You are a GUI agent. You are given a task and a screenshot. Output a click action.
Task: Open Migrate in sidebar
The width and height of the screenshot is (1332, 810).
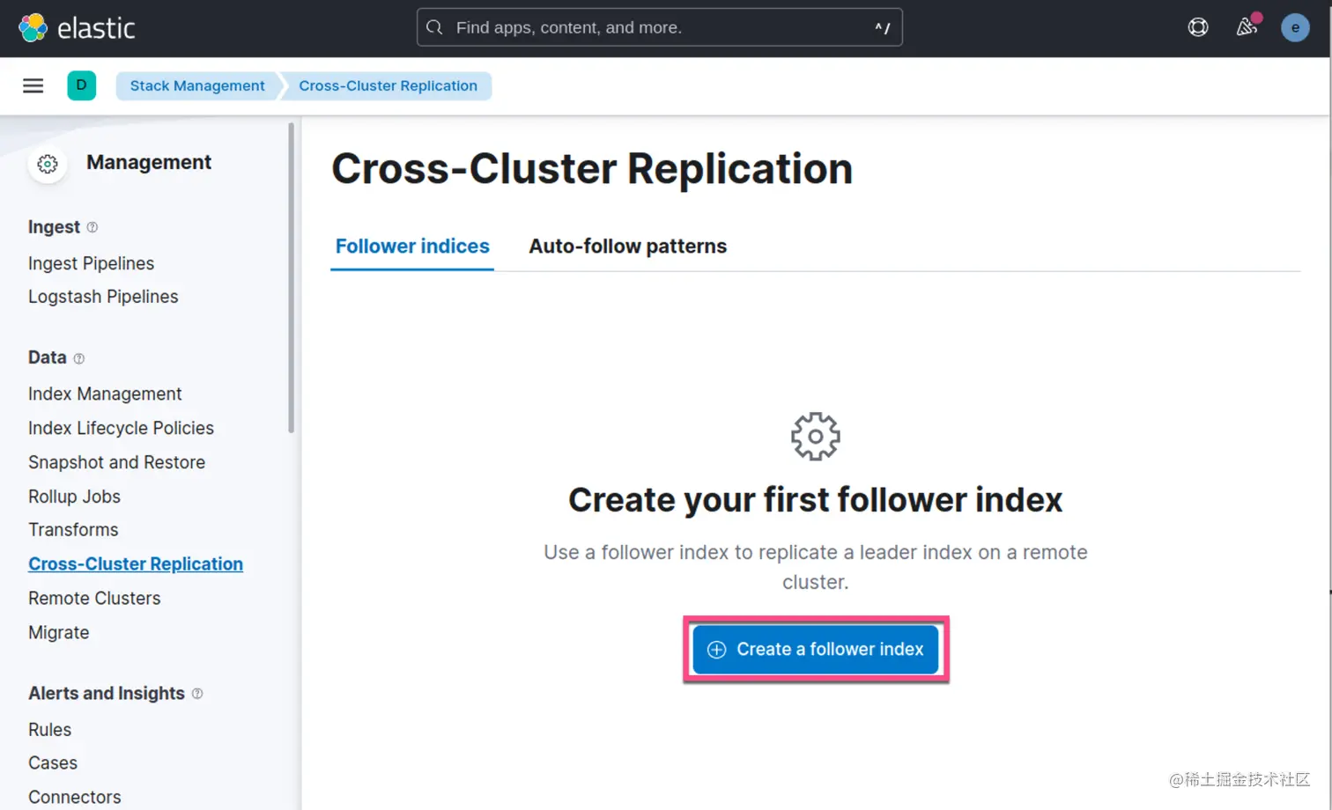pyautogui.click(x=58, y=632)
